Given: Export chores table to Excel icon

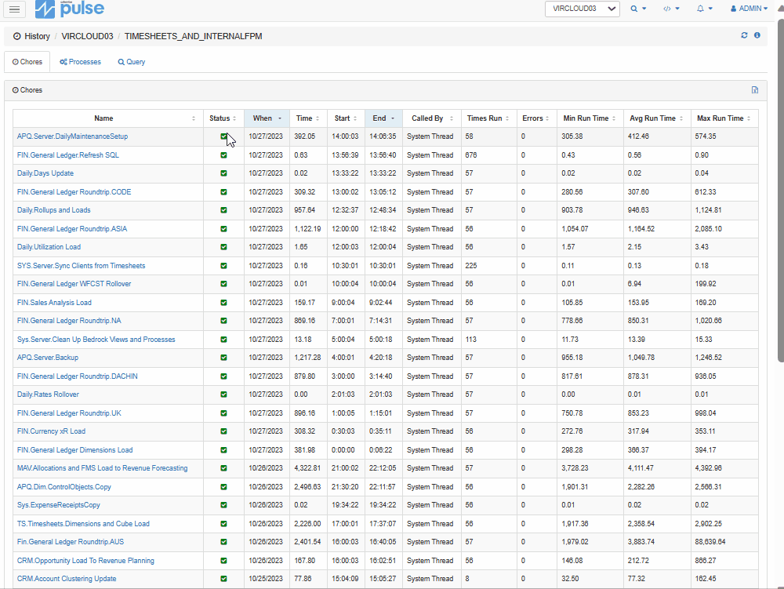Looking at the screenshot, I should pyautogui.click(x=754, y=90).
